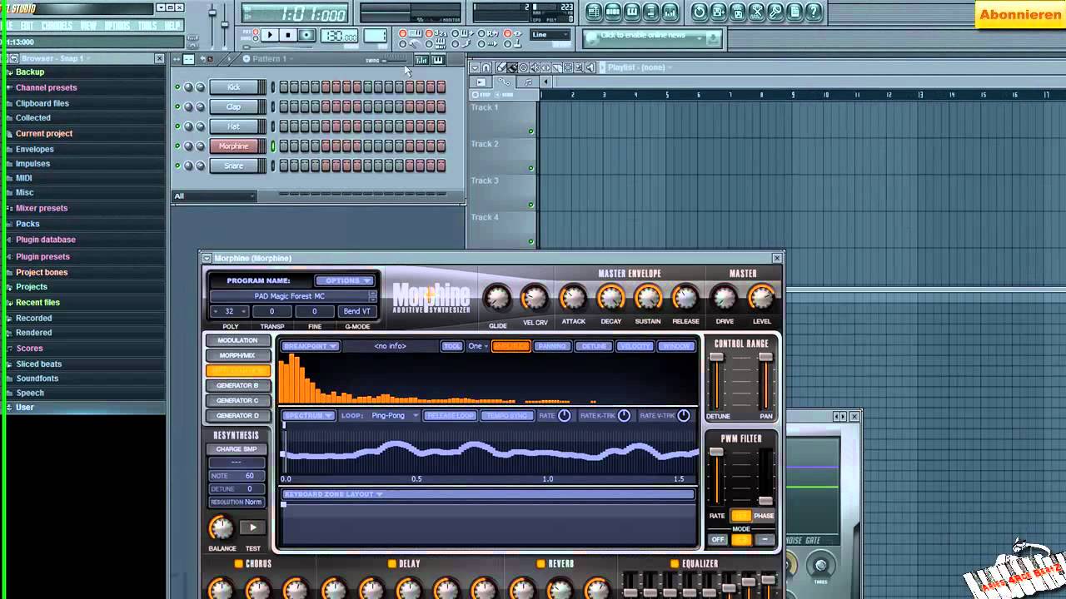Toggle Equalizer on/off
The width and height of the screenshot is (1066, 599).
675,564
